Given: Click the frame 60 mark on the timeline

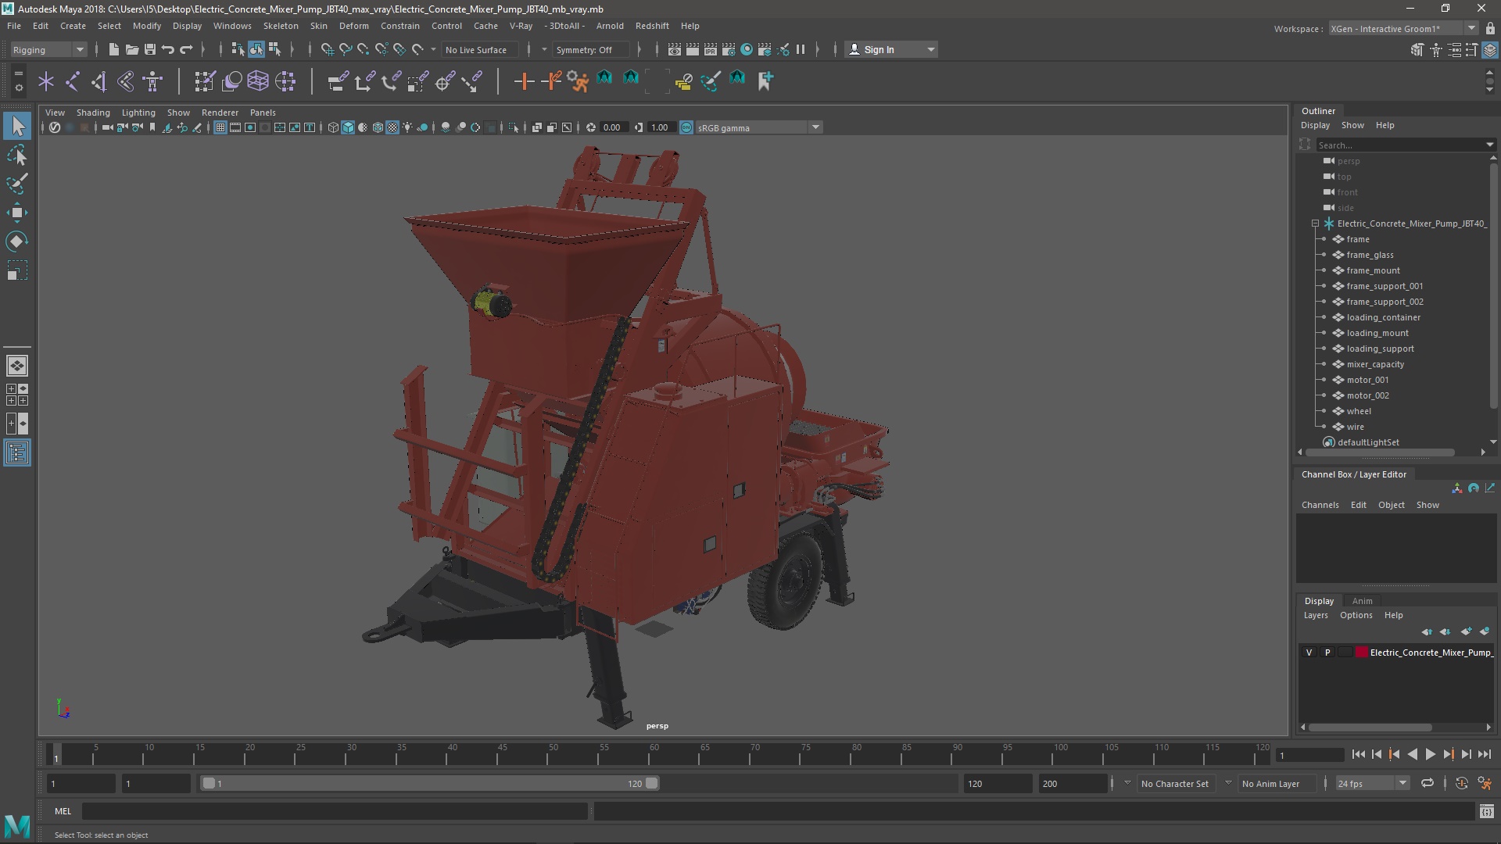Looking at the screenshot, I should [x=654, y=754].
